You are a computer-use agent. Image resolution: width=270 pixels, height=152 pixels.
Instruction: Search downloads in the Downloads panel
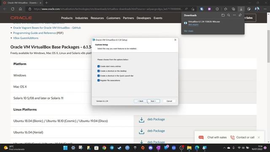coord(229,15)
